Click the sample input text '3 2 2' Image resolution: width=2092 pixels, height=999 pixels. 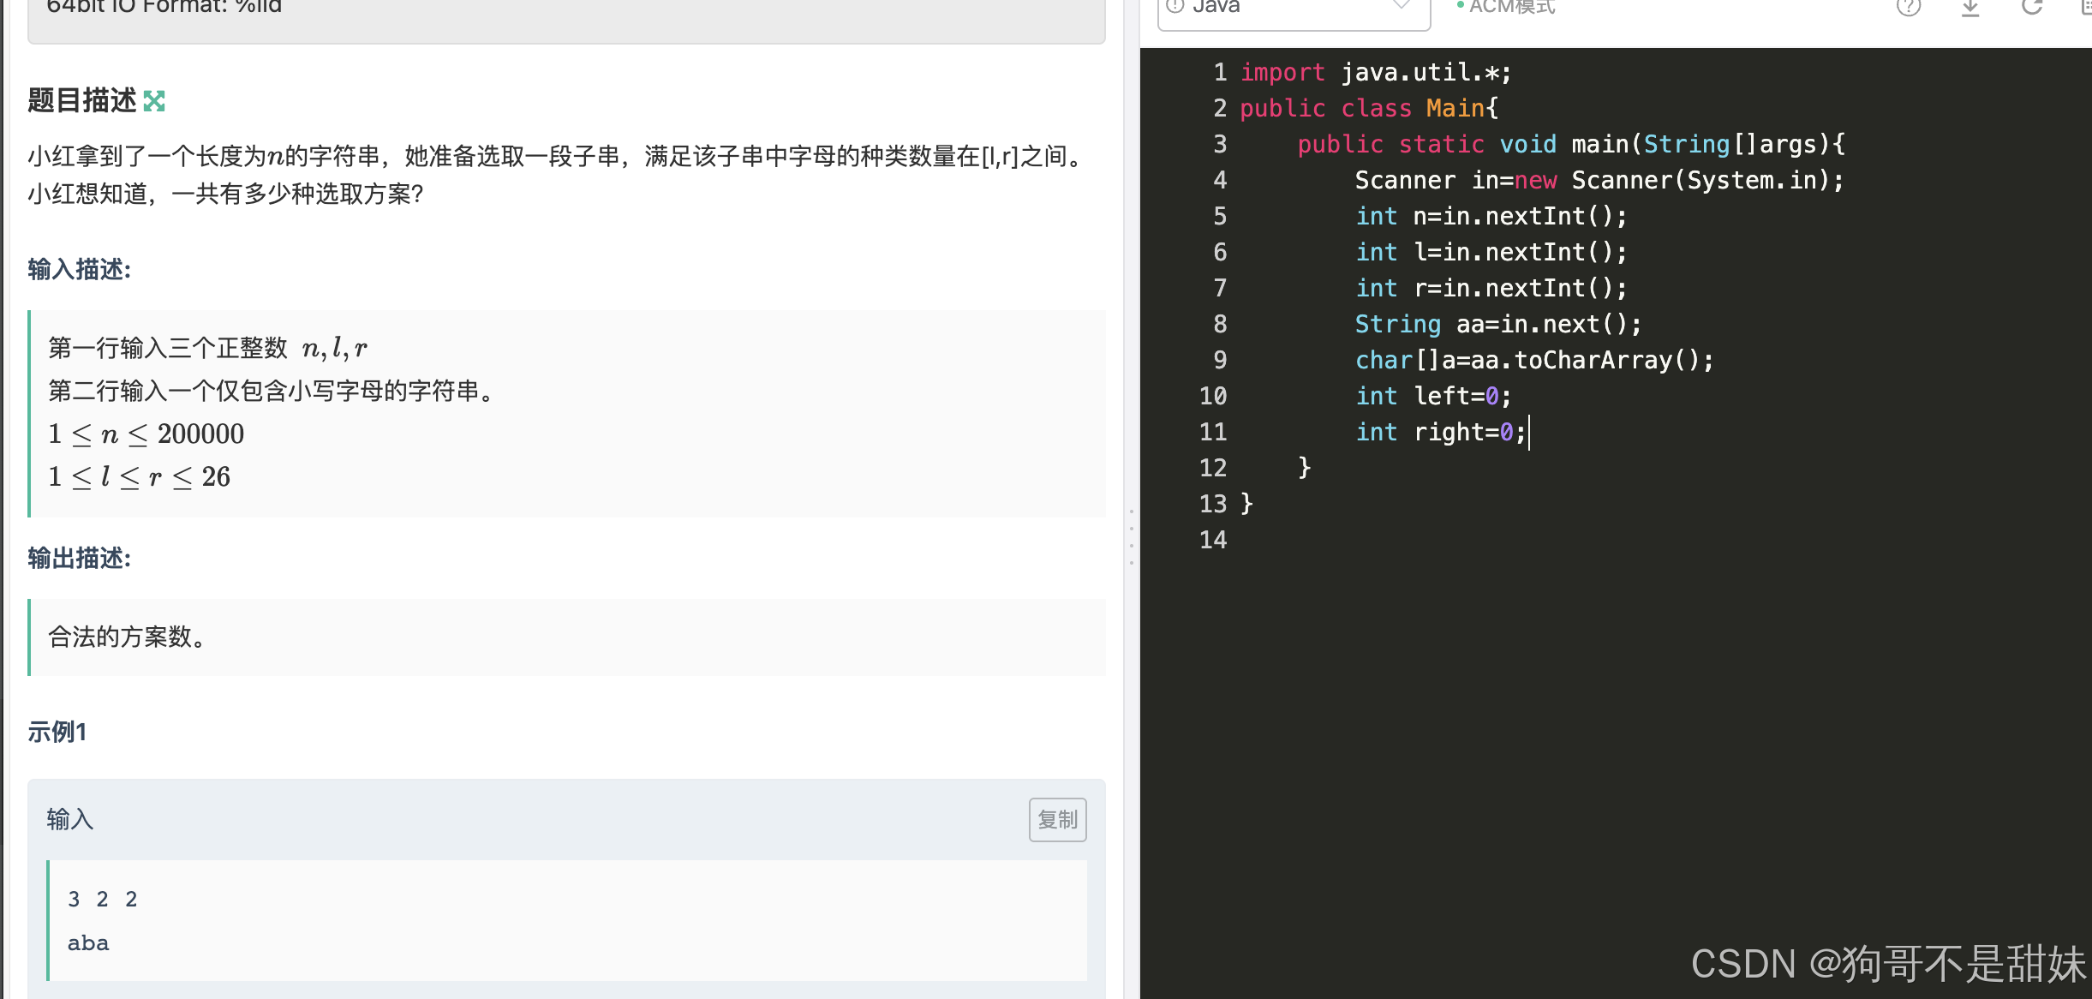click(x=102, y=899)
